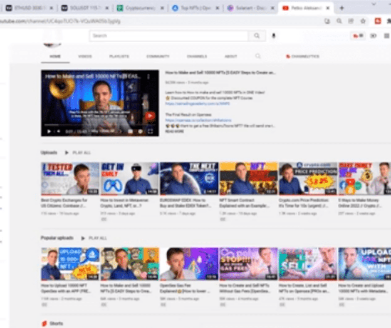Open the Videos channel tab
The width and height of the screenshot is (391, 328).
(x=85, y=56)
